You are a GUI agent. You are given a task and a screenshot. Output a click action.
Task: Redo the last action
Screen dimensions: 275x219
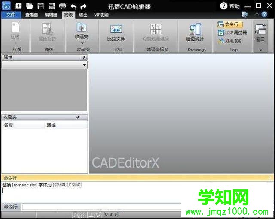83,7
